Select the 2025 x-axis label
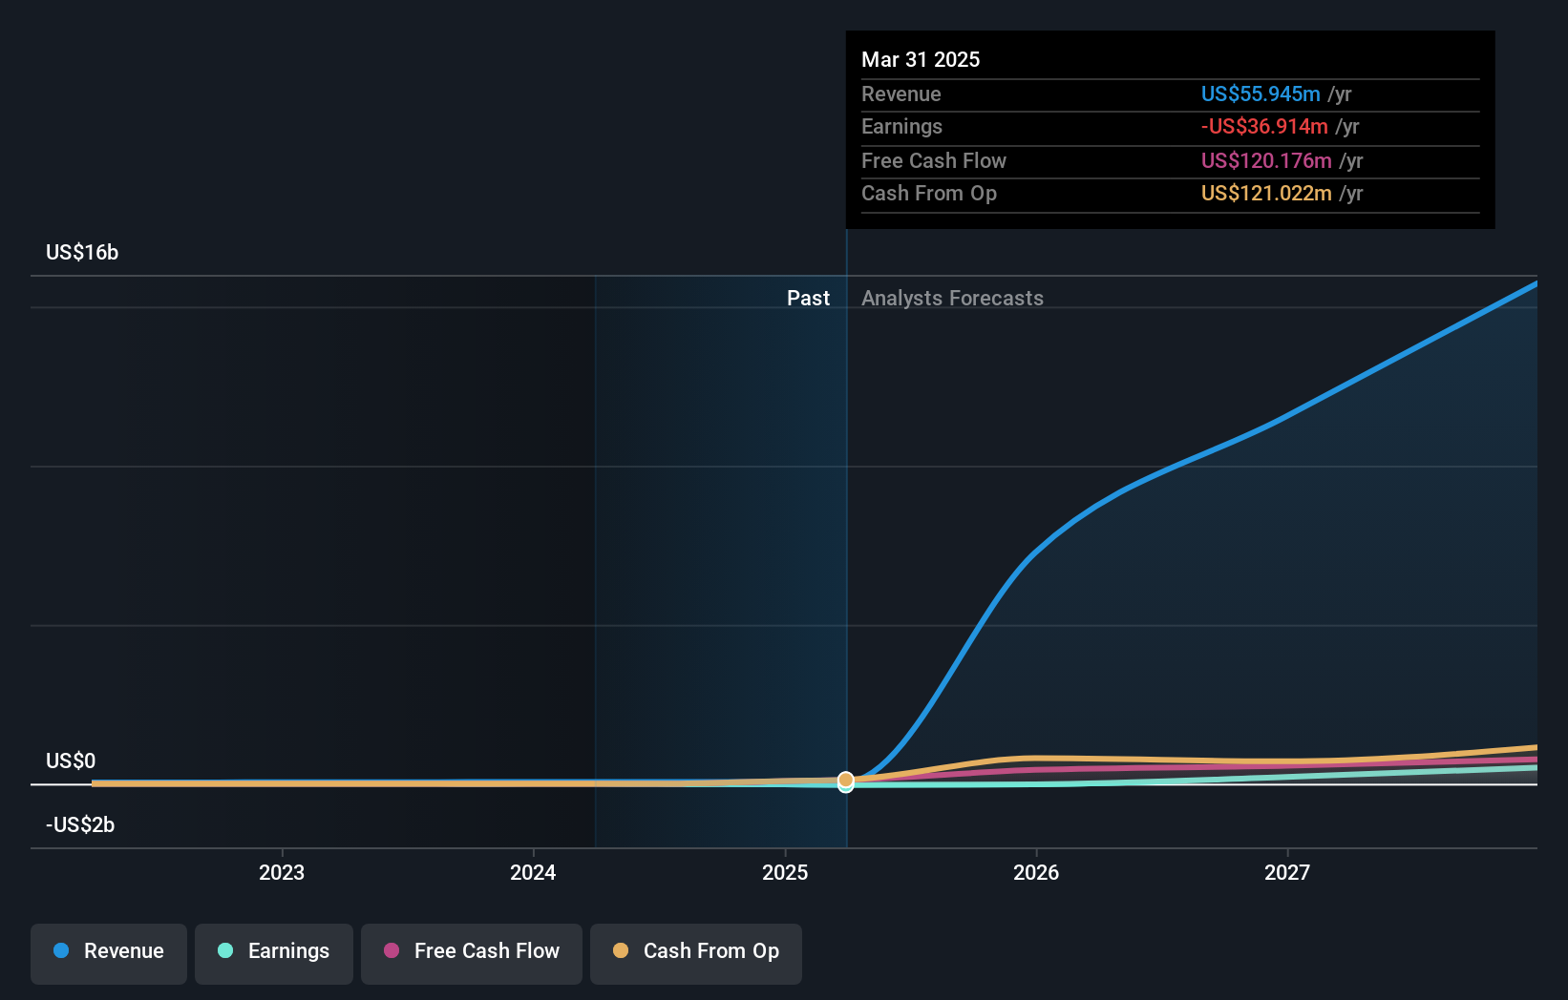1568x1000 pixels. 785,872
